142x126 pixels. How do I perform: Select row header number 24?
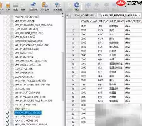pos(73,122)
